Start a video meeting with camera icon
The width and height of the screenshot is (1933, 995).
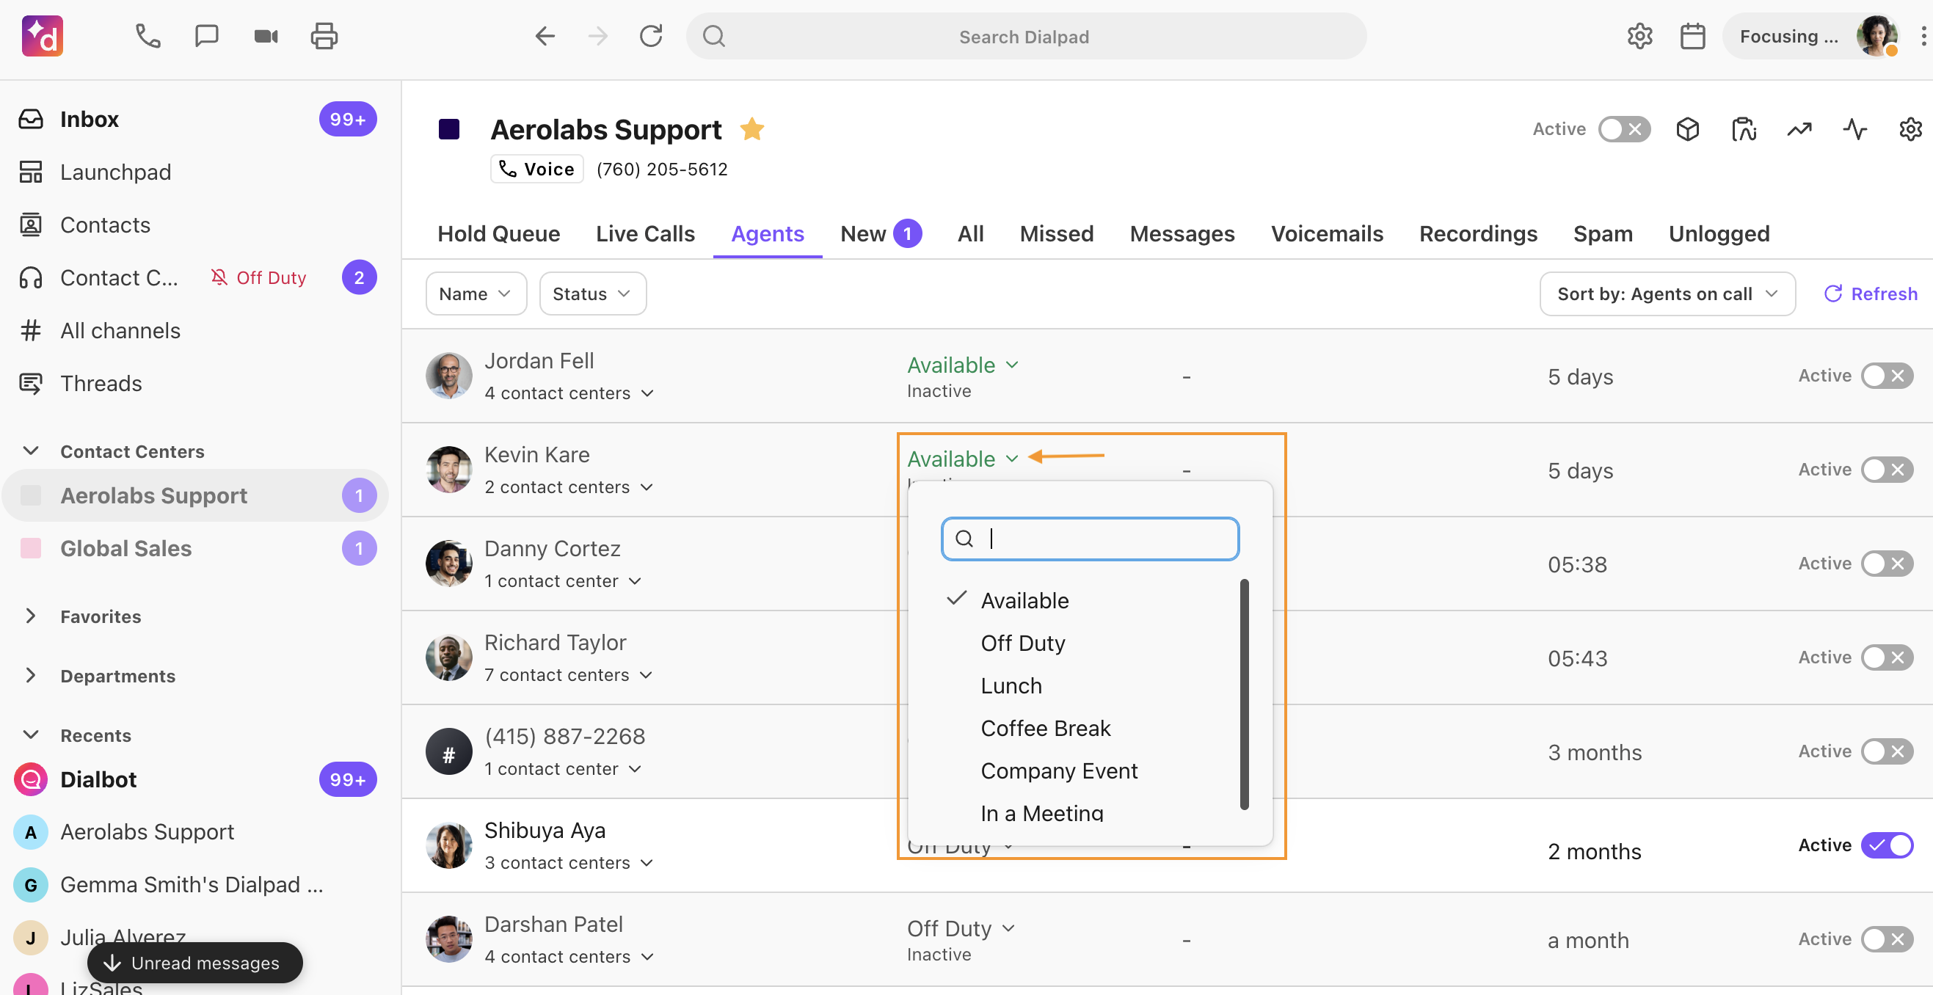click(x=266, y=36)
